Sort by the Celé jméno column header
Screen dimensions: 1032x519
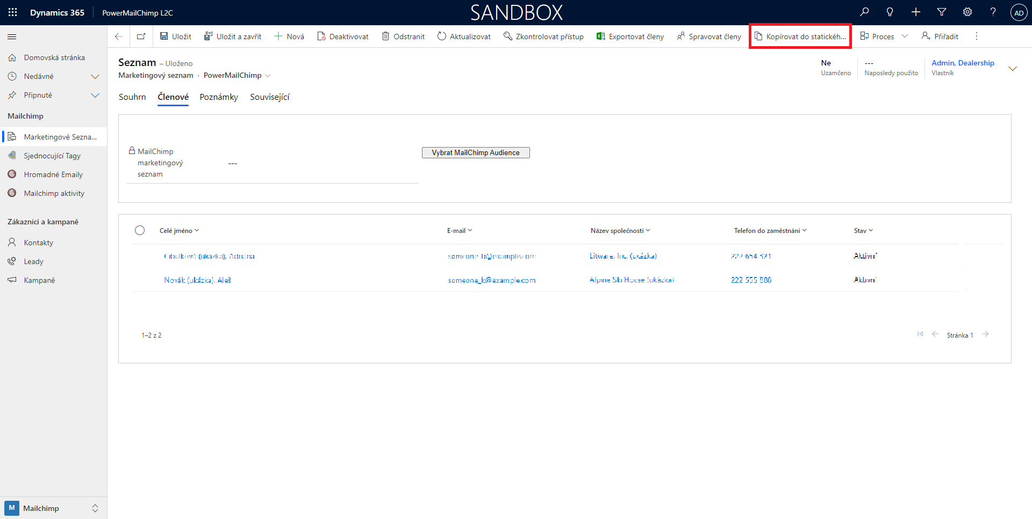(176, 231)
